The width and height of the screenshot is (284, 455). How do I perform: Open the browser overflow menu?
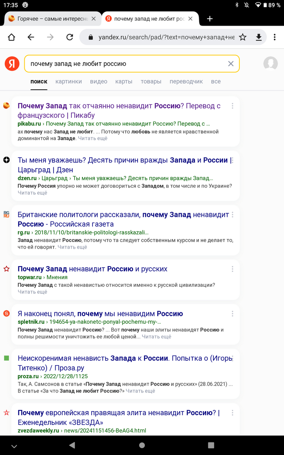(x=275, y=37)
